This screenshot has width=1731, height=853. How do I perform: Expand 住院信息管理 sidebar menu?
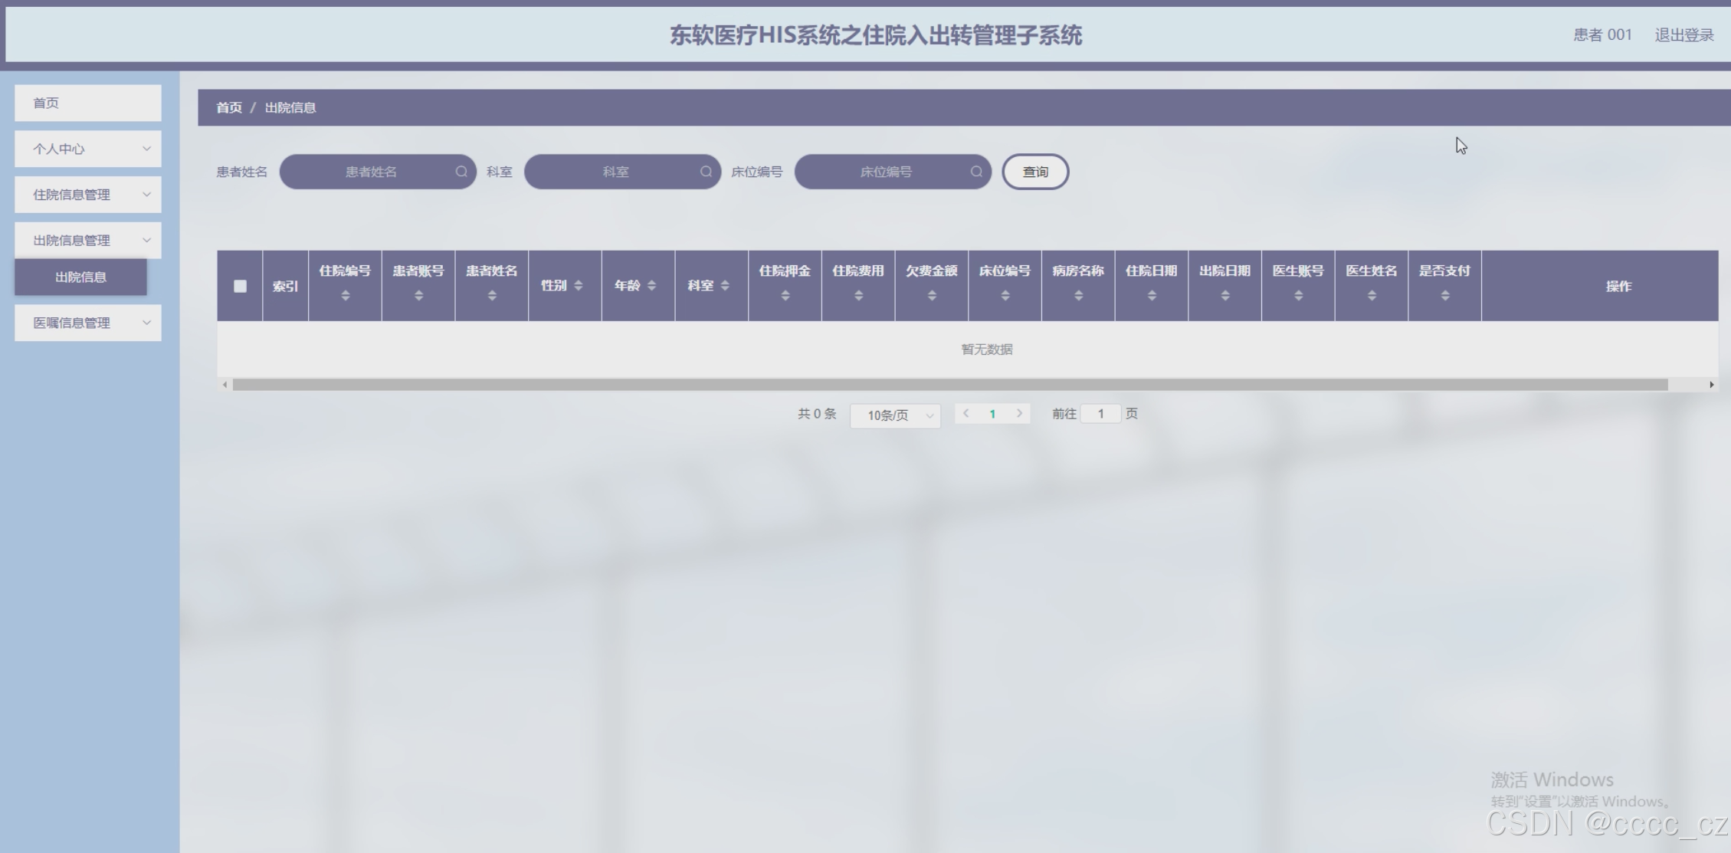point(87,195)
